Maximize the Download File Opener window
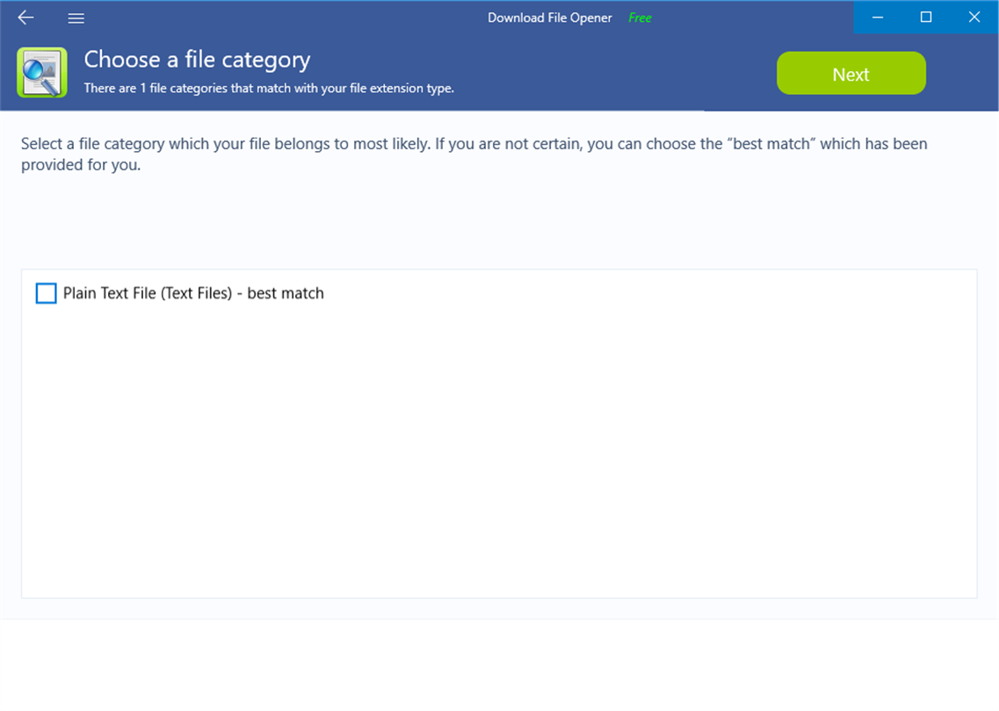Screen dimensions: 999x711 [x=926, y=17]
